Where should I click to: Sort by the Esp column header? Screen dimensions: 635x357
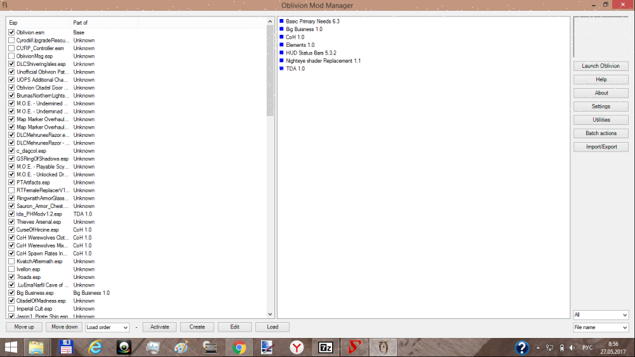39,23
